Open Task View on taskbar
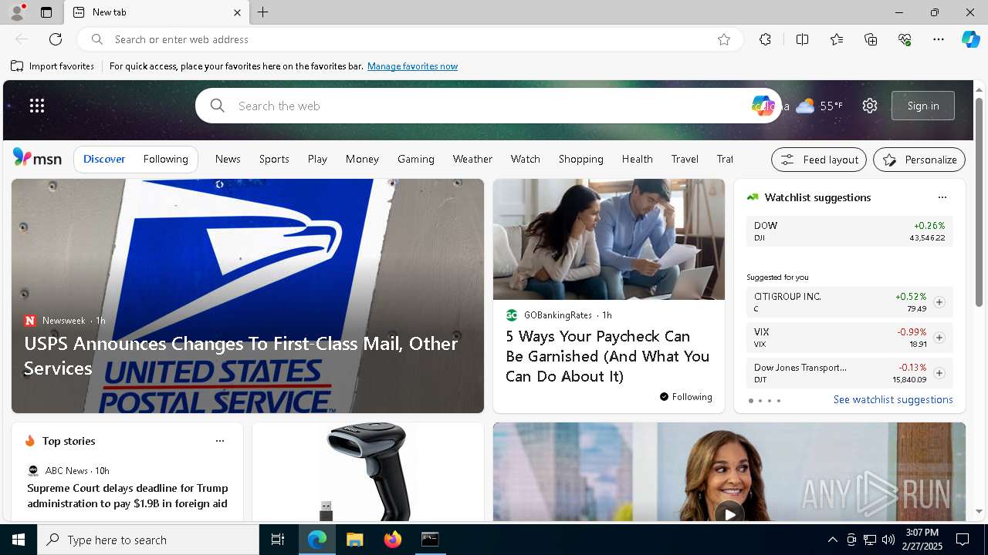The width and height of the screenshot is (988, 555). pos(278,540)
